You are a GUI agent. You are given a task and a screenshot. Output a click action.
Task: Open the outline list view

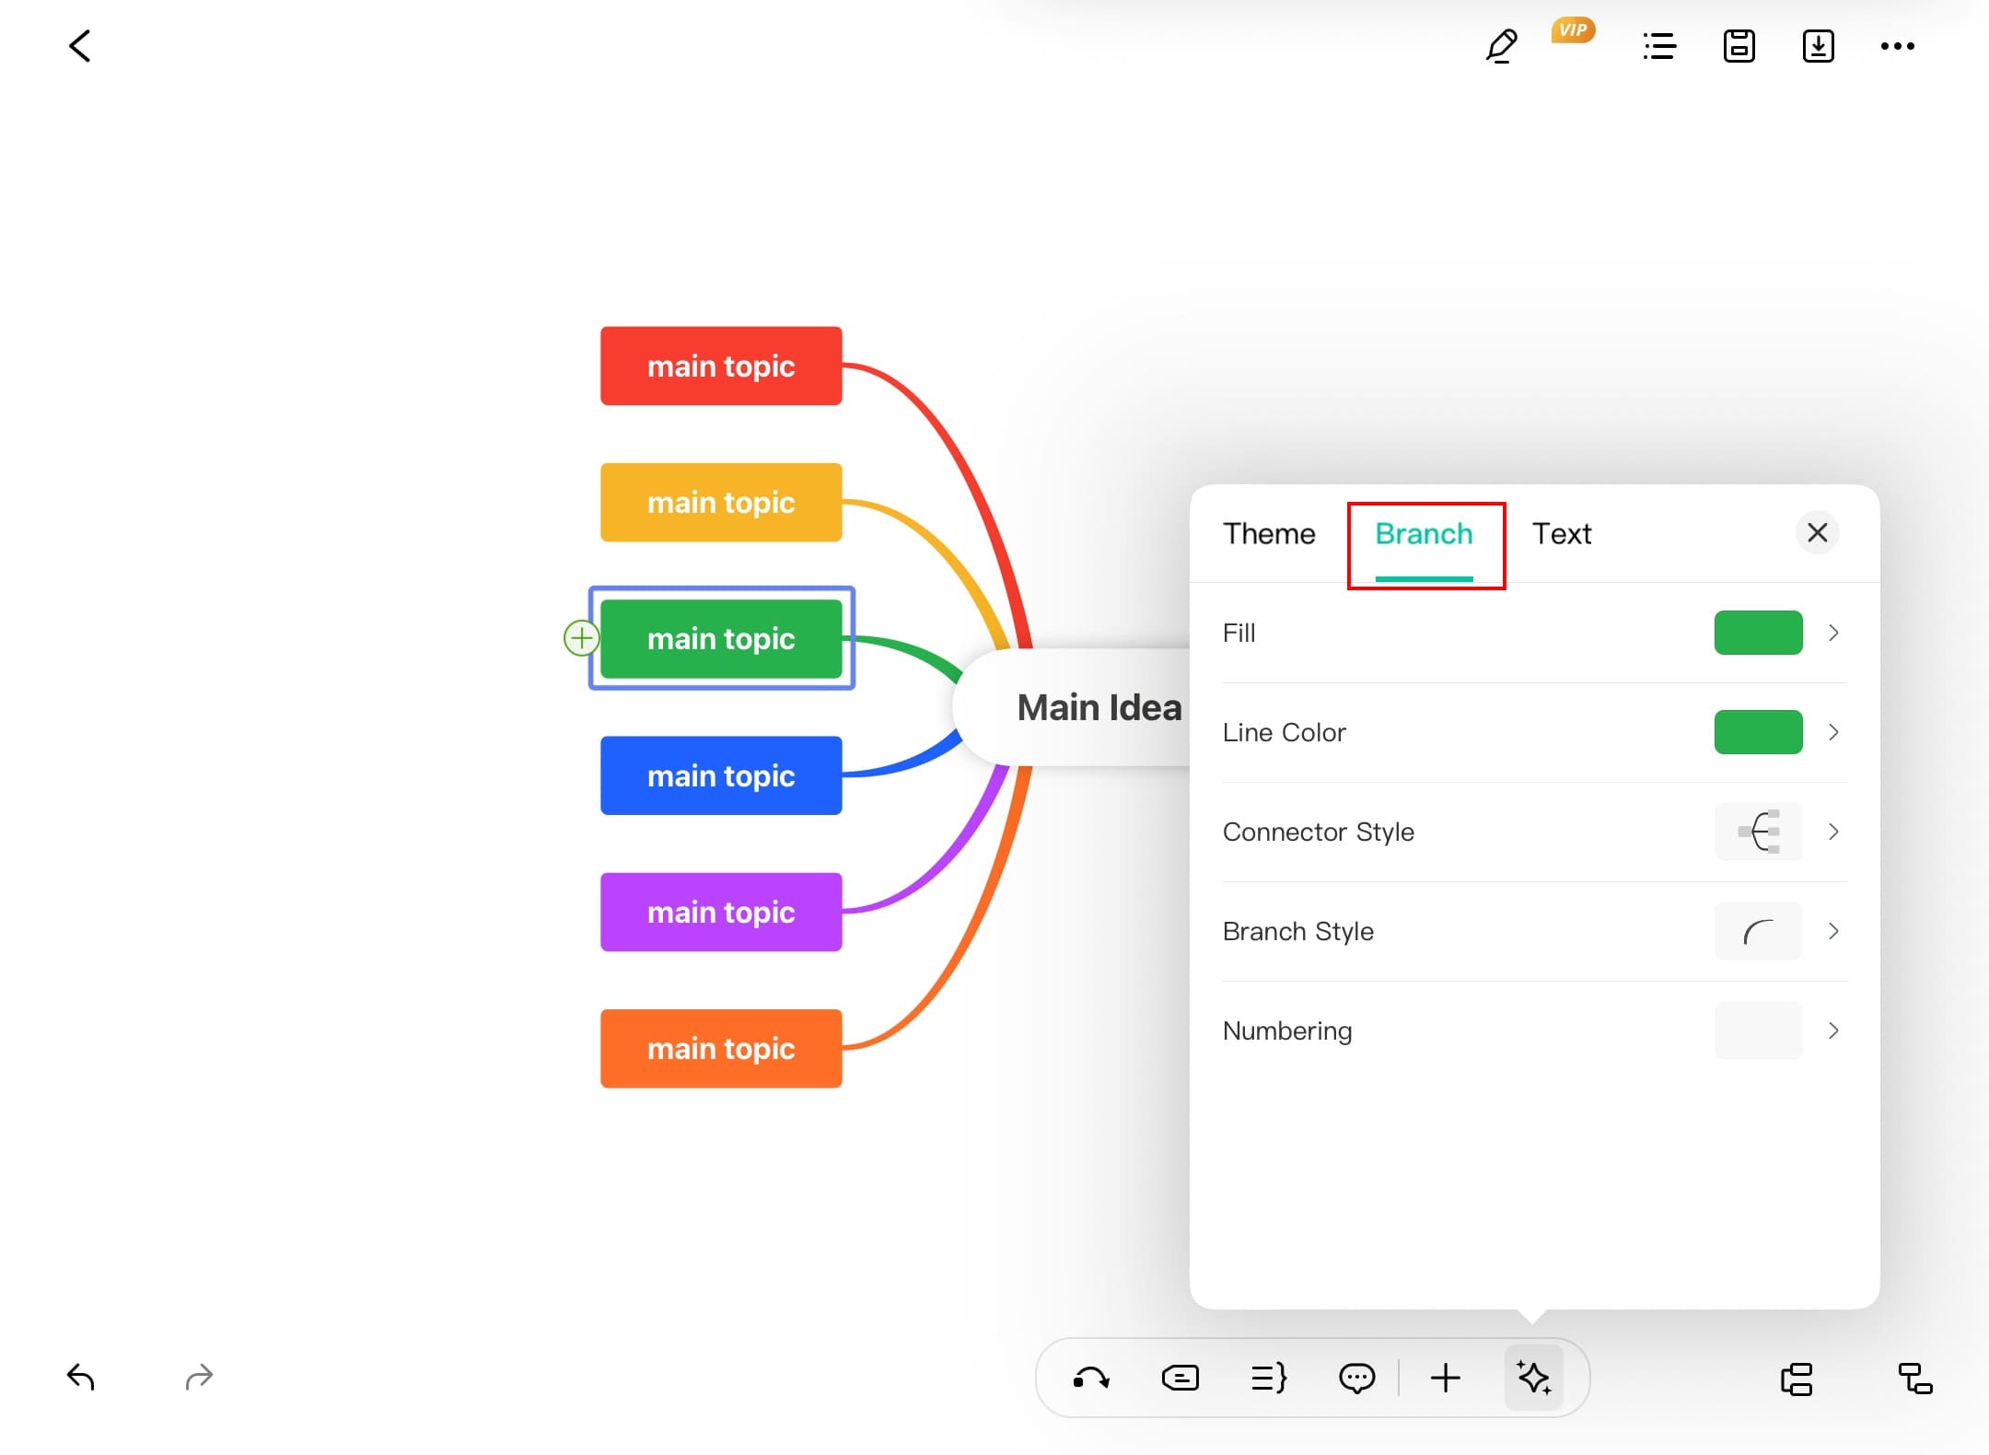pos(1659,46)
